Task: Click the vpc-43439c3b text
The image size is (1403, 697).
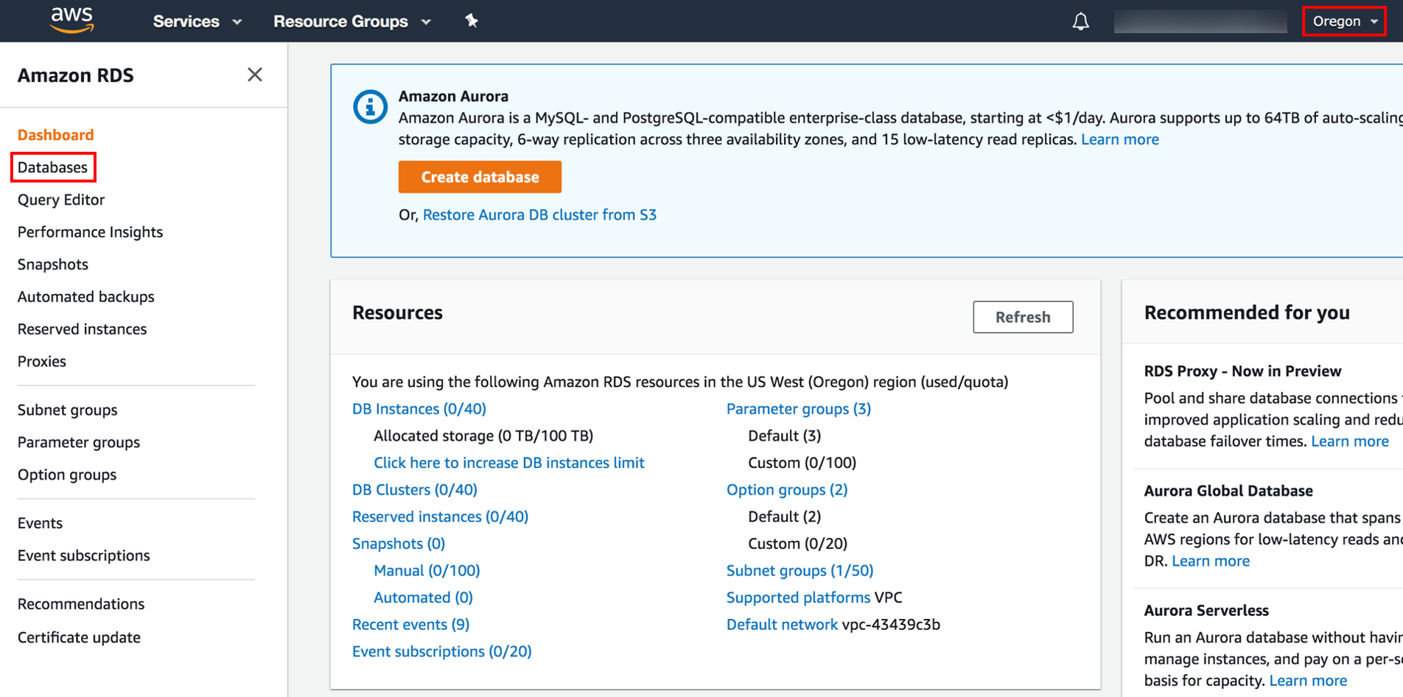Action: click(891, 625)
